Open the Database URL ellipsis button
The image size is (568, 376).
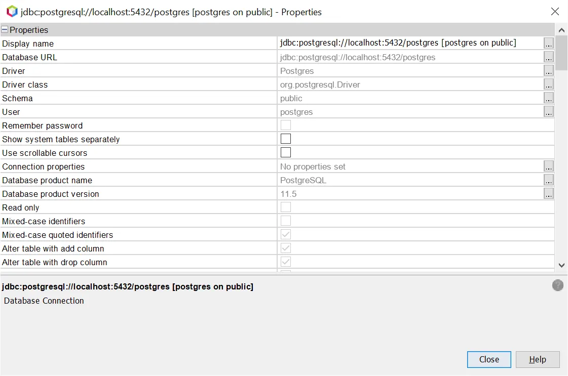tap(549, 57)
